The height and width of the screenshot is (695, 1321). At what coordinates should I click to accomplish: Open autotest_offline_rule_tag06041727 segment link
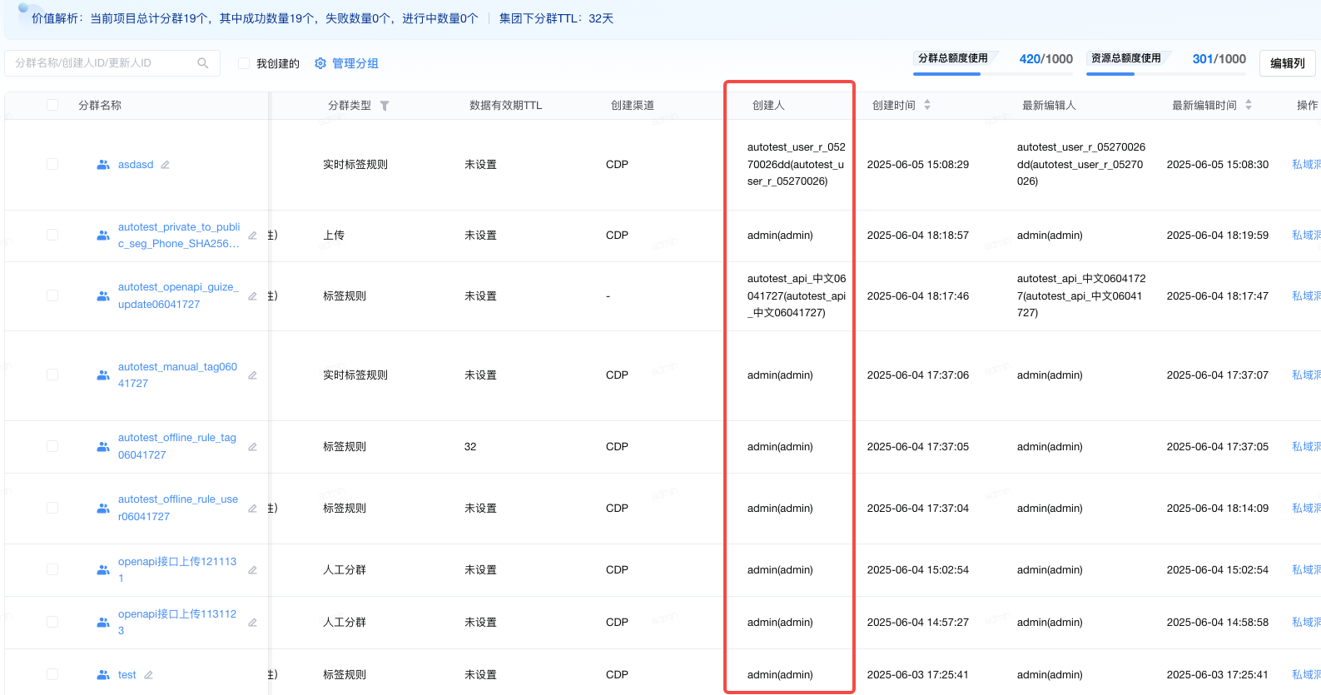(177, 446)
